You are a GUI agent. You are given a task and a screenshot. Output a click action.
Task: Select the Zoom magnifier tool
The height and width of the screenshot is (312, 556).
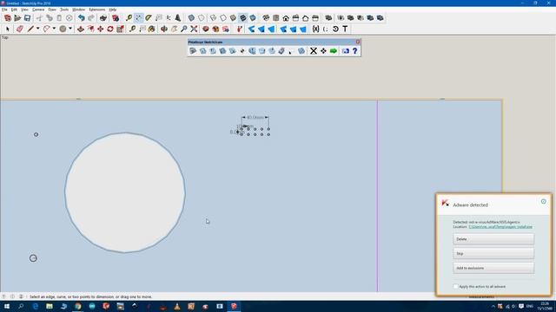pyautogui.click(x=184, y=29)
